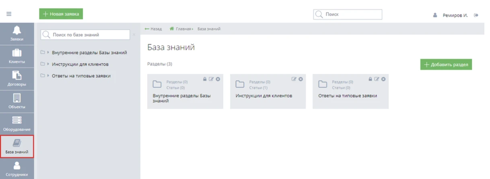This screenshot has height=179, width=490.
Task: Collapse the sidebar with the hamburger icon
Action: (x=8, y=14)
